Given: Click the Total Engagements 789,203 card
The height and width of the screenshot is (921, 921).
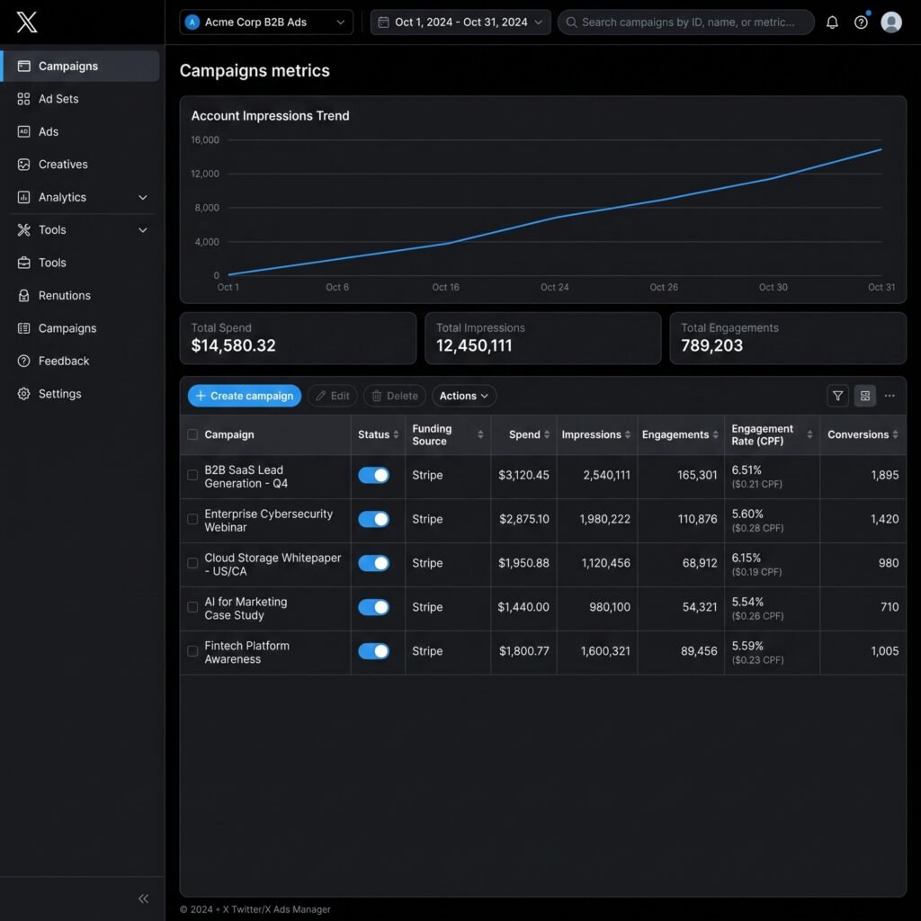Looking at the screenshot, I should pyautogui.click(x=788, y=338).
